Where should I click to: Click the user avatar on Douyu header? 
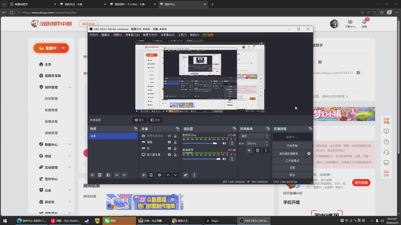[x=334, y=23]
